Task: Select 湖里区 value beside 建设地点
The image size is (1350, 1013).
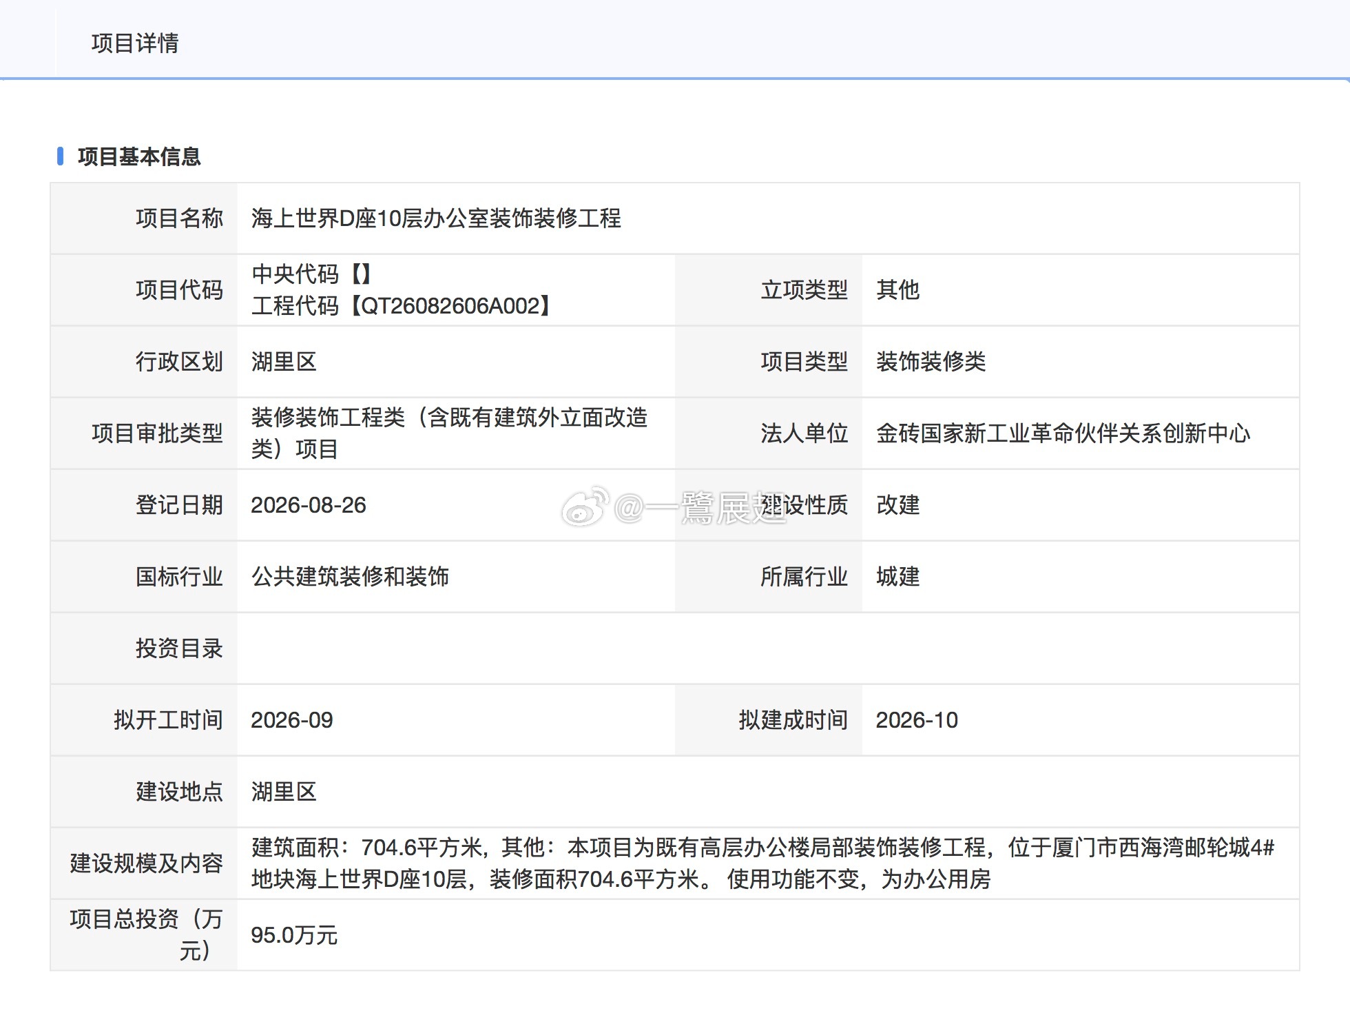Action: tap(284, 792)
